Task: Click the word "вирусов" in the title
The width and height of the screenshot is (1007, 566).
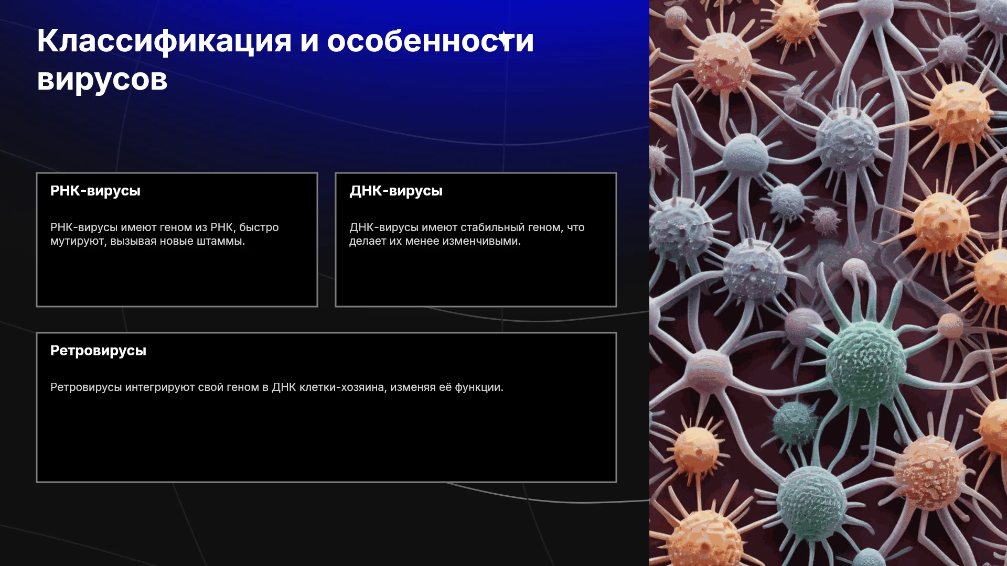Action: (102, 80)
